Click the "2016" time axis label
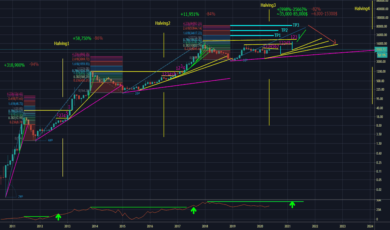390x230 pixels. coord(150,226)
